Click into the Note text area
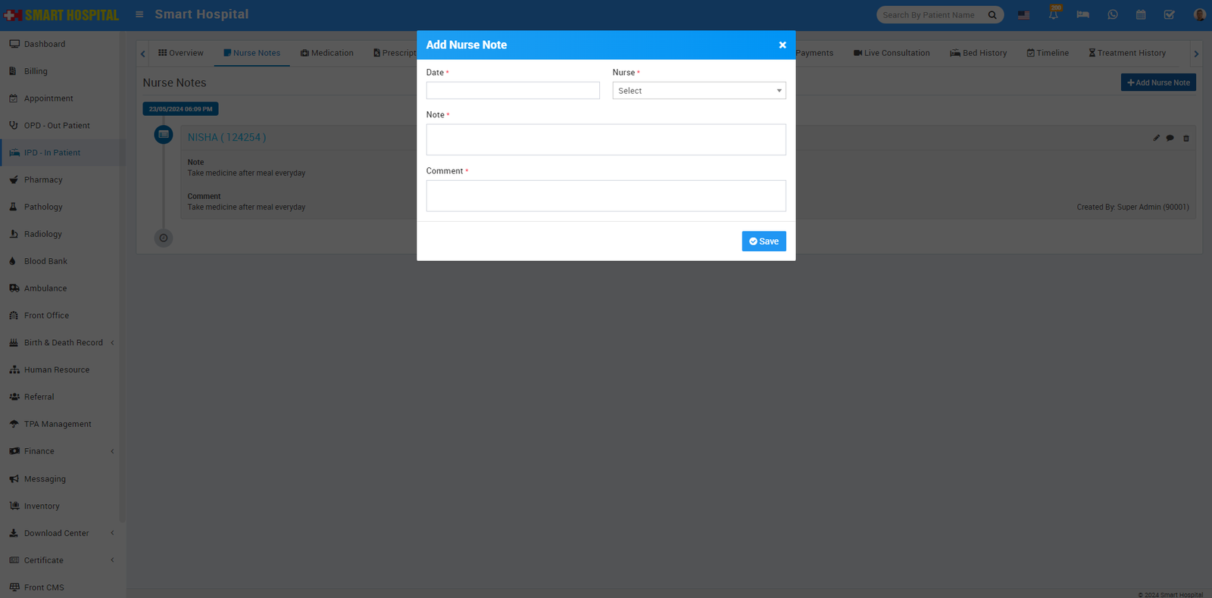The width and height of the screenshot is (1212, 598). click(606, 140)
